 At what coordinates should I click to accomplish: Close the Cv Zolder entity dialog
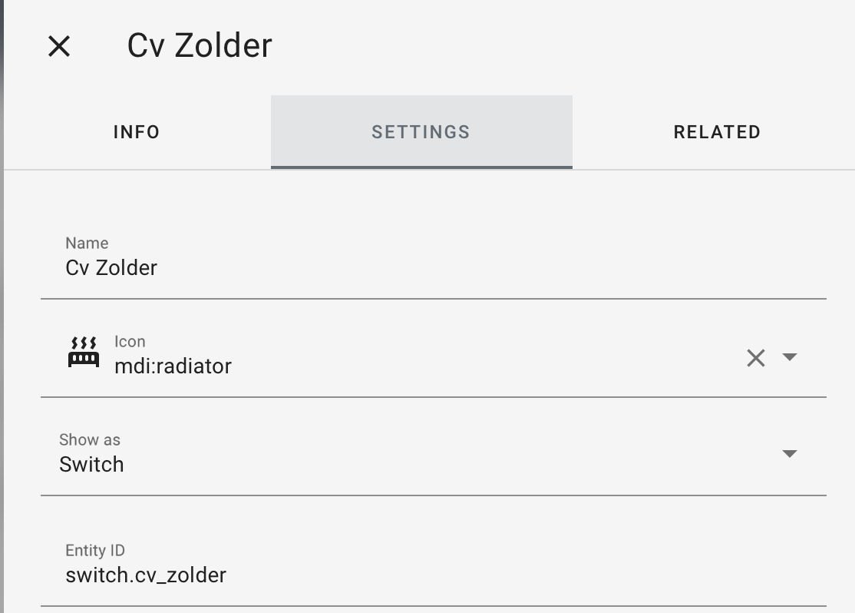click(x=59, y=46)
